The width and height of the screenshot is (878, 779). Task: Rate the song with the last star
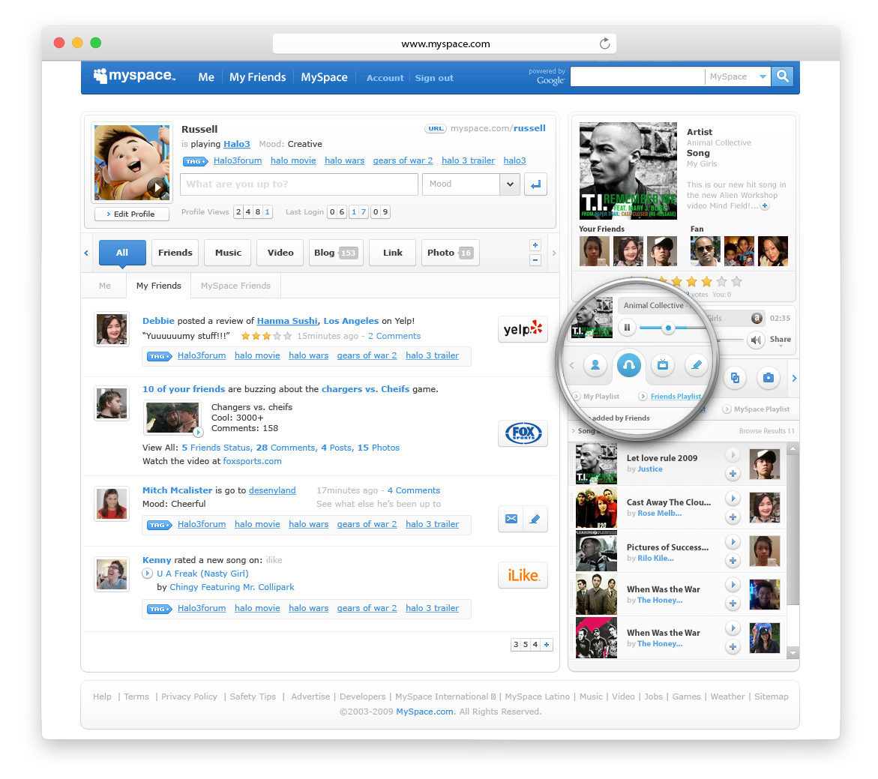(737, 281)
